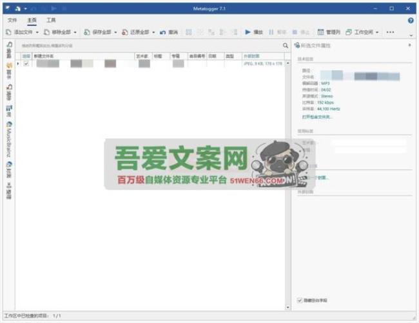The width and height of the screenshot is (419, 323).
Task: Click the add-cover link in properties panel
Action: pyautogui.click(x=318, y=178)
